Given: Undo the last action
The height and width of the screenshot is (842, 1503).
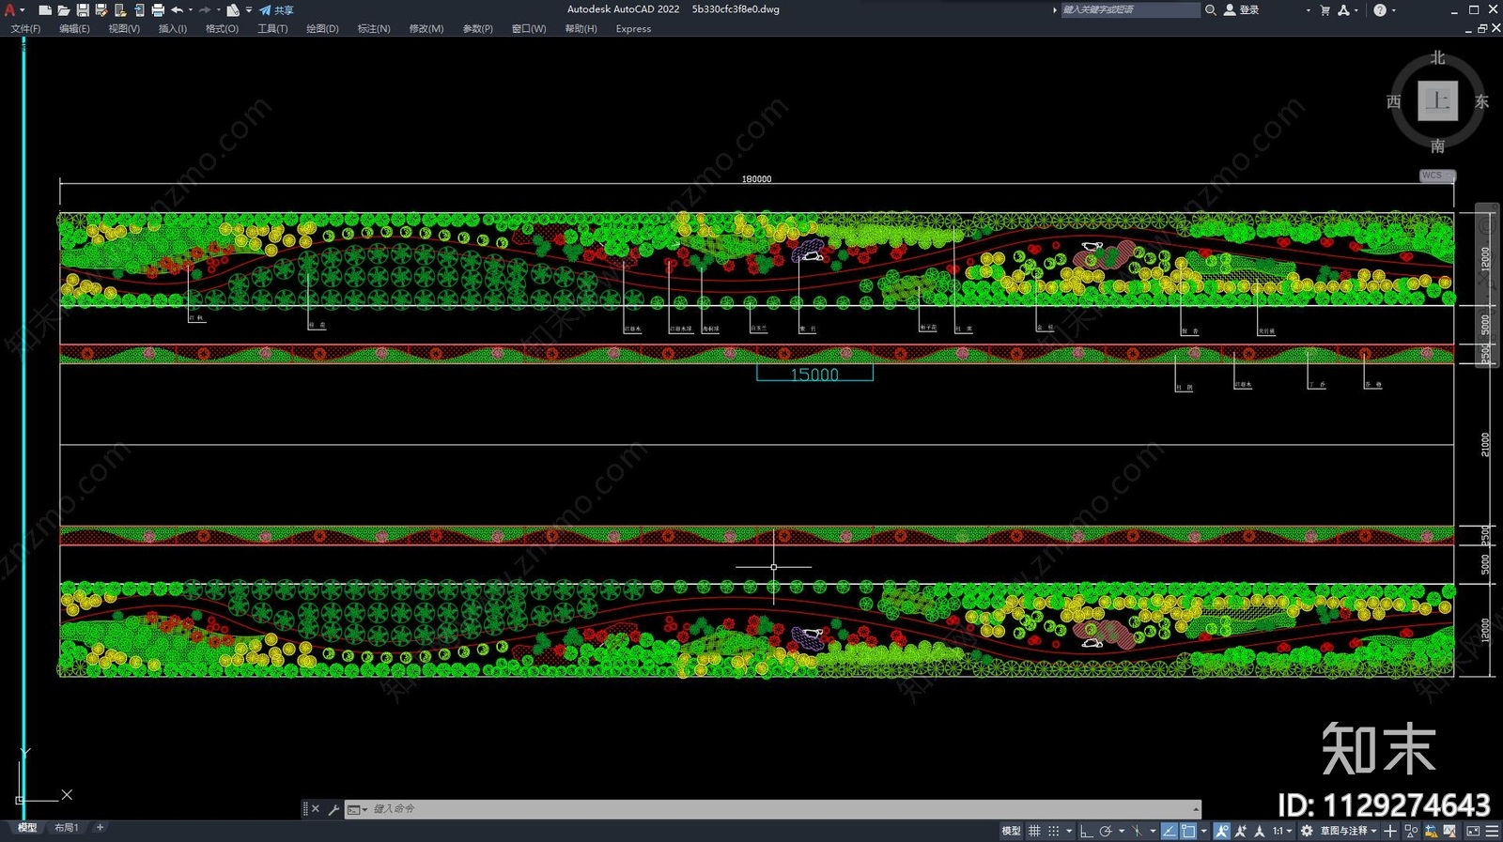Looking at the screenshot, I should click(x=177, y=10).
